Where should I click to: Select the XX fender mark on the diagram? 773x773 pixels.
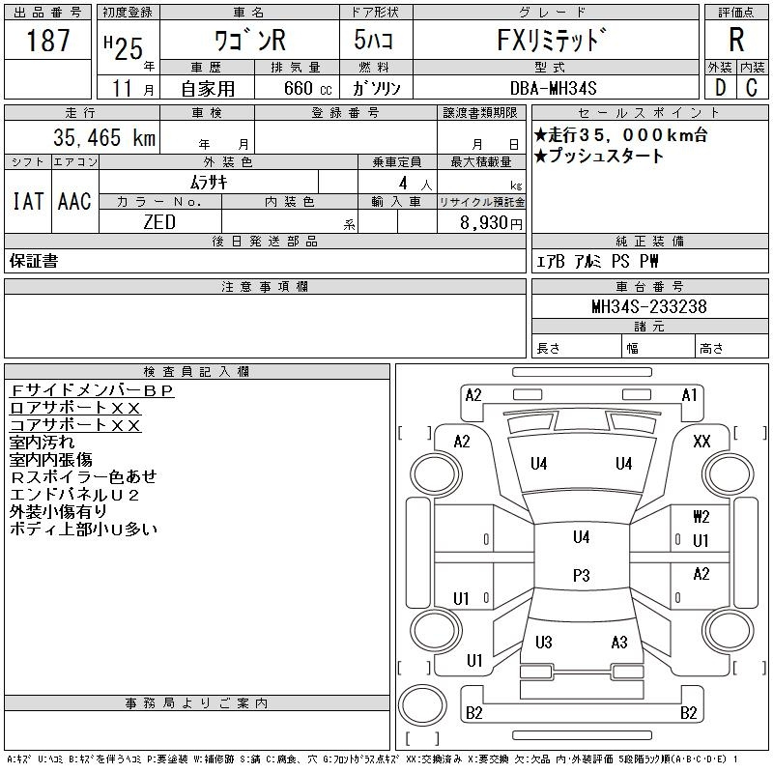click(702, 441)
